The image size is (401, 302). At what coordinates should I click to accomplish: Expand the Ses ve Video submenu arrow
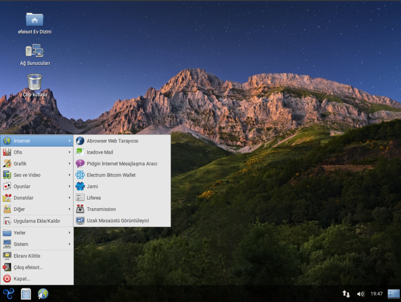(69, 175)
